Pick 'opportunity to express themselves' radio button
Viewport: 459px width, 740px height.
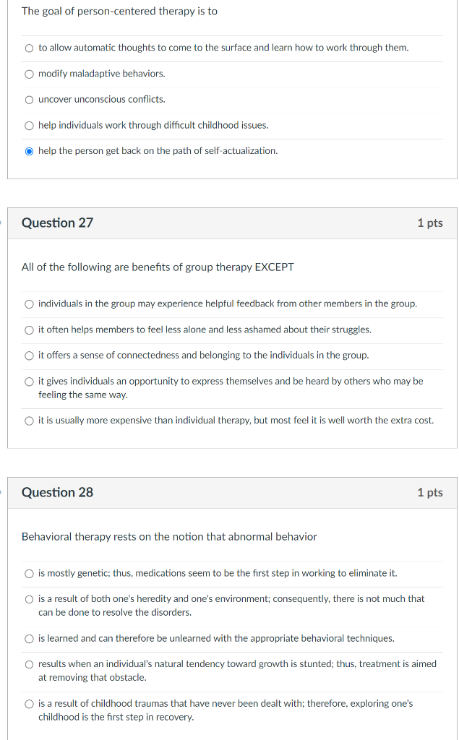click(30, 382)
